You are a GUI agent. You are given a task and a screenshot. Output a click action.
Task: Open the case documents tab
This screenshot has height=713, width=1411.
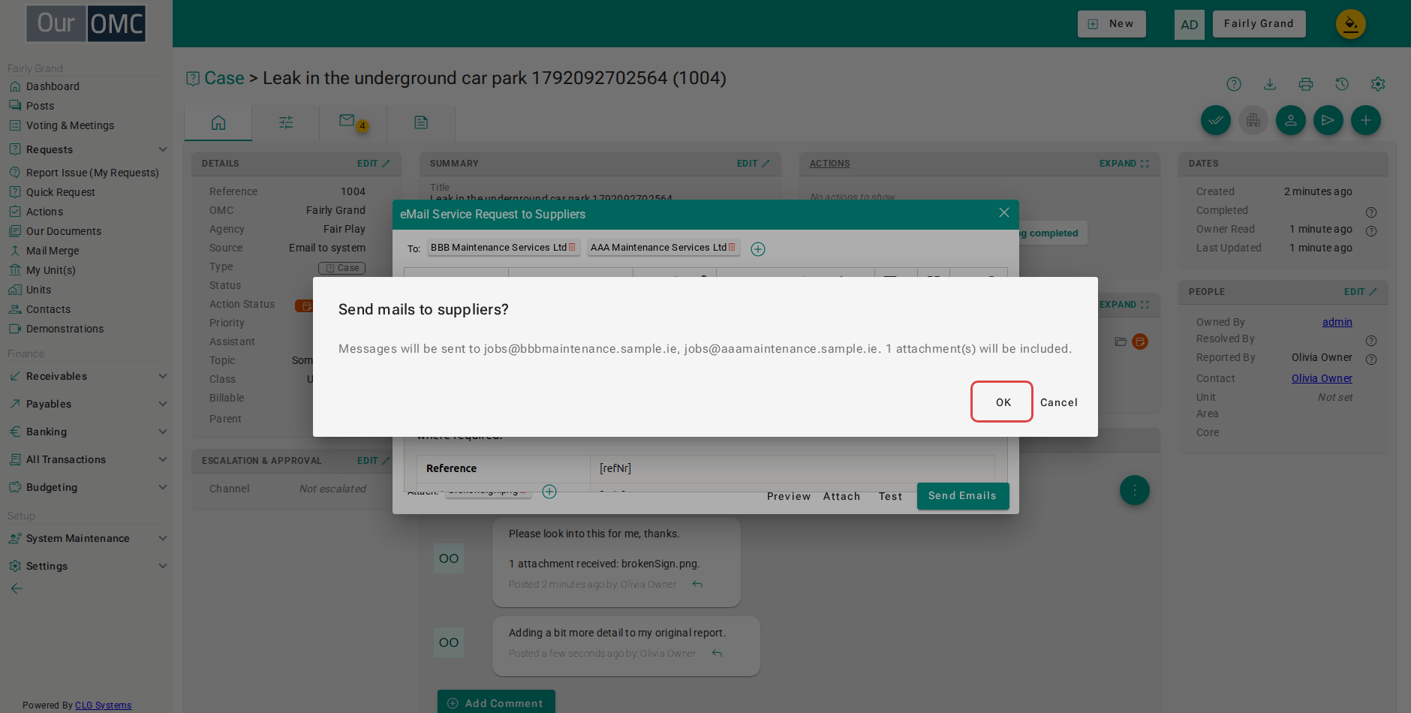click(x=421, y=122)
